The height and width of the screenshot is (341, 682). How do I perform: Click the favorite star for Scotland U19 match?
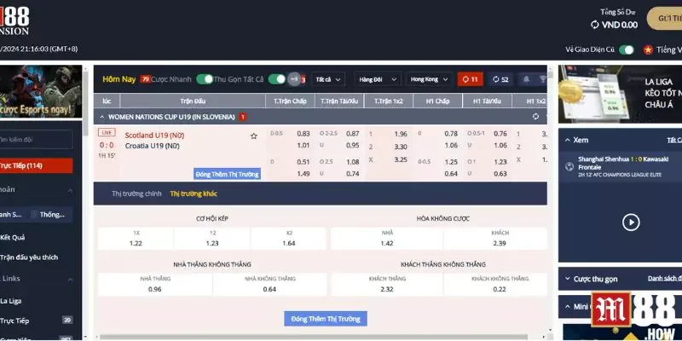253,136
